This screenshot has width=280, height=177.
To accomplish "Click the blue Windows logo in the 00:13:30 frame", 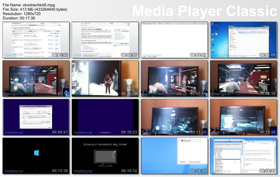I will coord(36,153).
